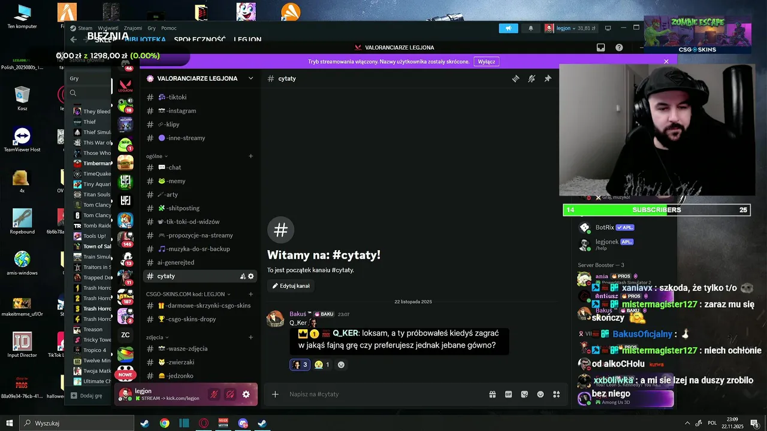Viewport: 767px width, 431px height.
Task: Click Discord icon in taskbar
Action: click(x=243, y=423)
